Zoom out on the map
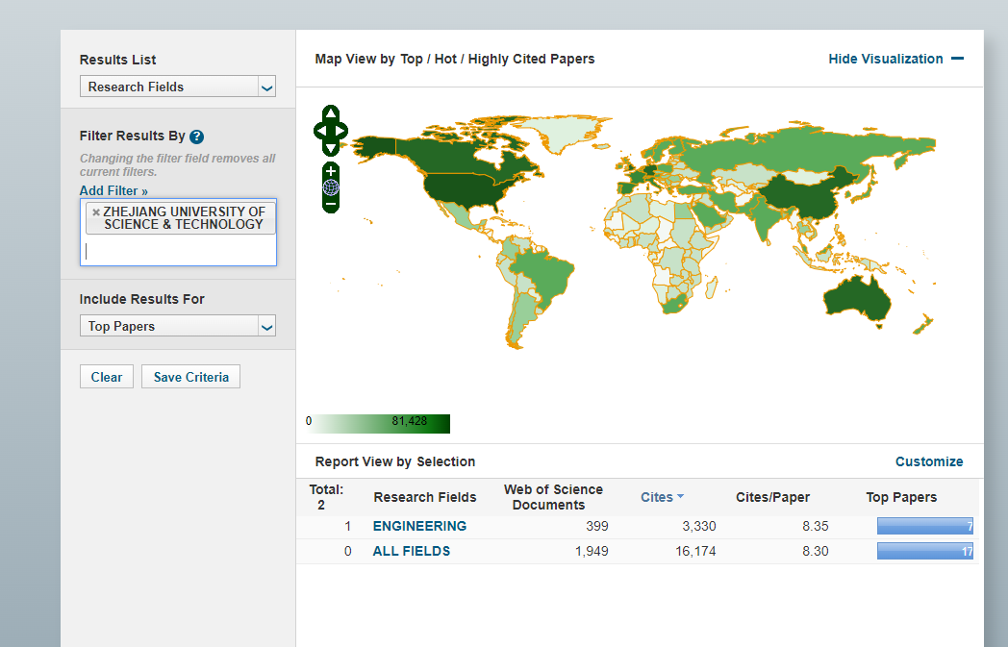Screen dimensions: 1008x647 click(331, 204)
